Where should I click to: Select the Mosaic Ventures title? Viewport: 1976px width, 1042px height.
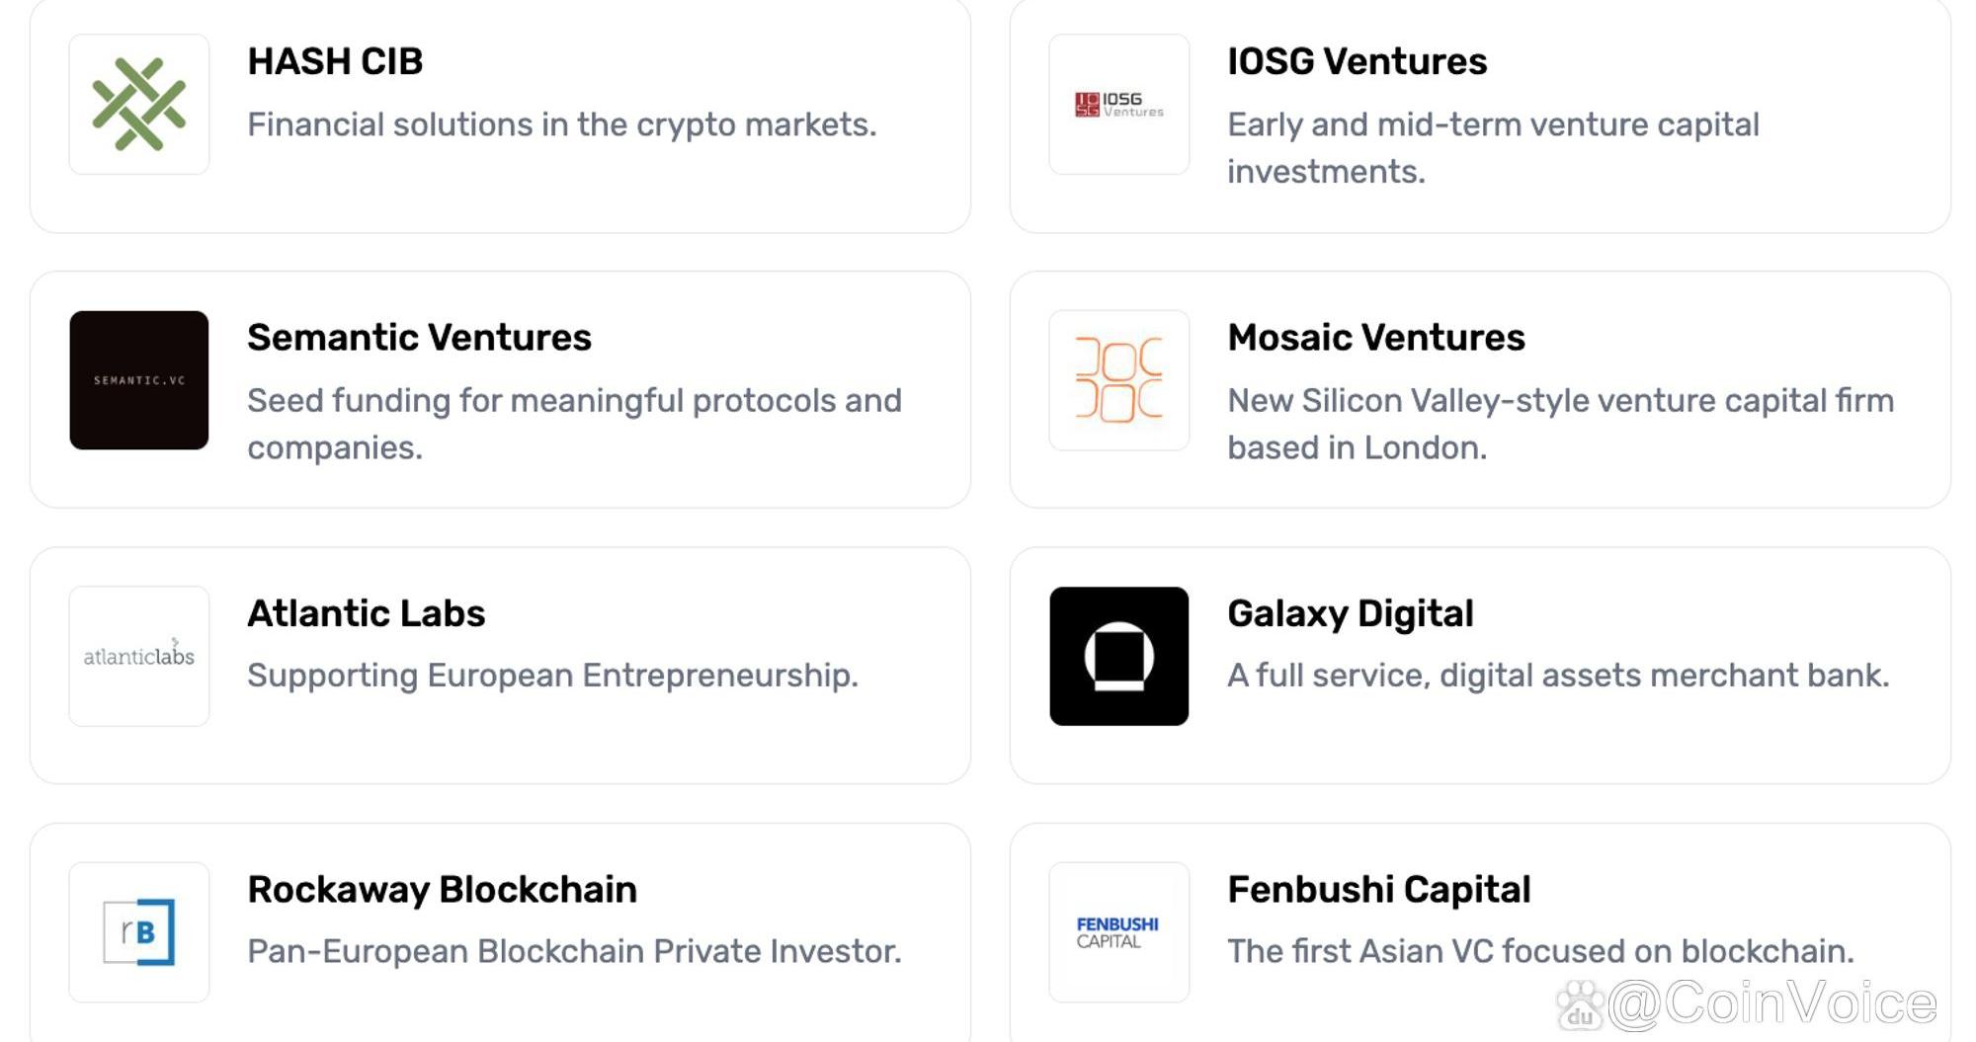[1376, 337]
